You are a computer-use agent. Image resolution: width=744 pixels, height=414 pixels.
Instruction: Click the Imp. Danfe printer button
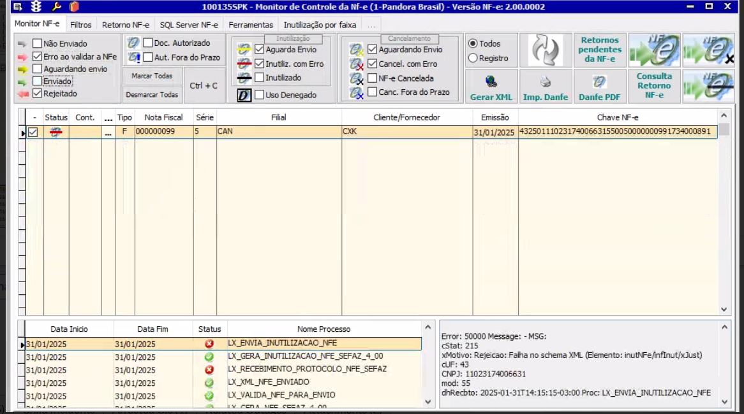[545, 87]
